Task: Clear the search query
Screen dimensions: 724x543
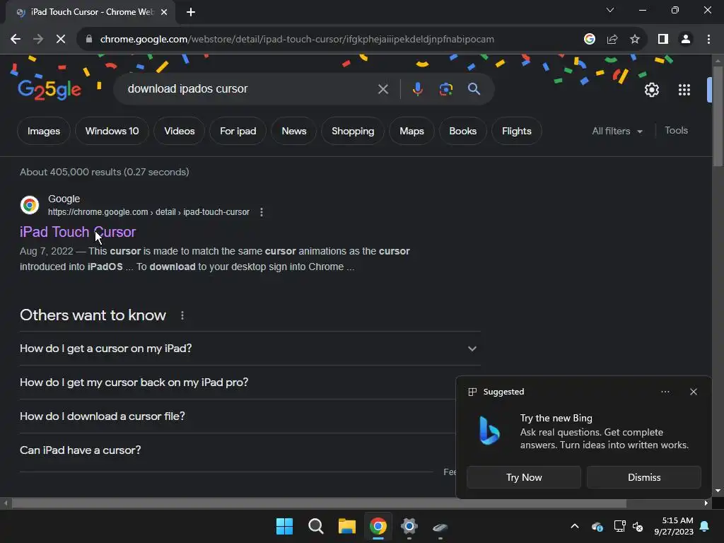Action: click(x=383, y=88)
